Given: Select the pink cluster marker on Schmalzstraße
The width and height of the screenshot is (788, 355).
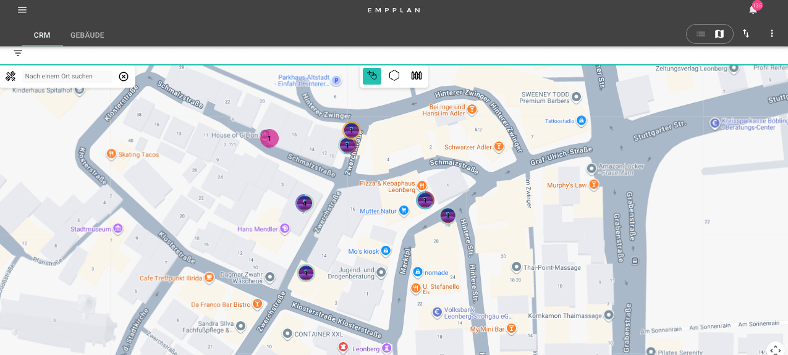Looking at the screenshot, I should [269, 138].
